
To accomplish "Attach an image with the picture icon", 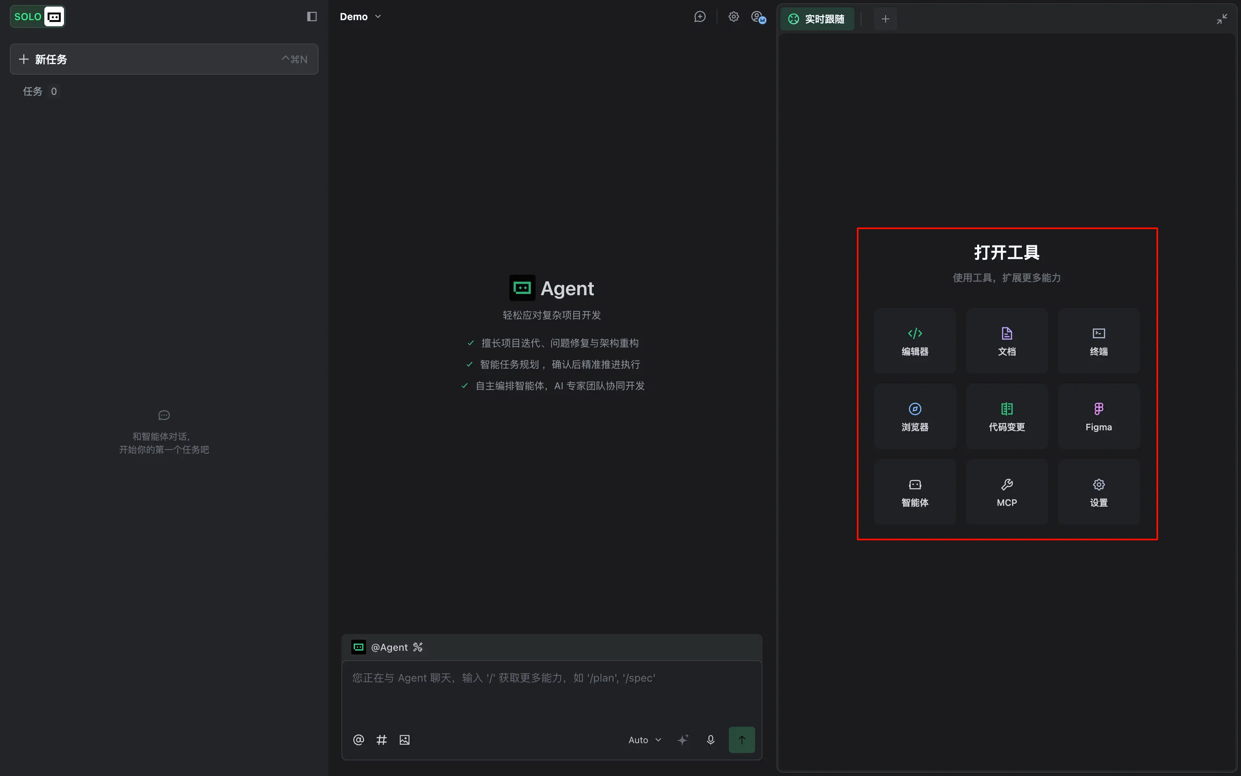I will (405, 739).
